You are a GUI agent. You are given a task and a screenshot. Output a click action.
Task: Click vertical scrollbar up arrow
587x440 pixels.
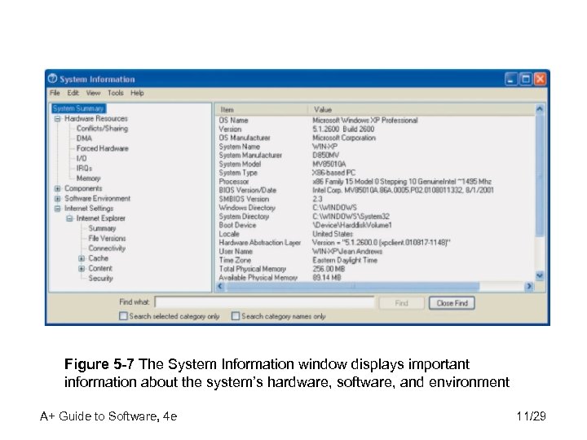coord(540,109)
